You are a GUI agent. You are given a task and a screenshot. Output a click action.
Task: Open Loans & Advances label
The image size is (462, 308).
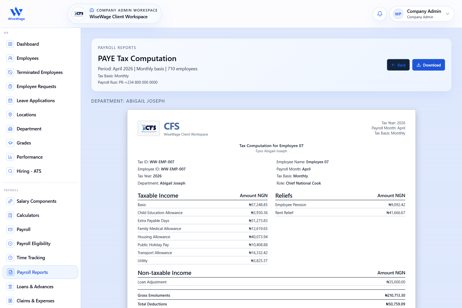coord(35,287)
